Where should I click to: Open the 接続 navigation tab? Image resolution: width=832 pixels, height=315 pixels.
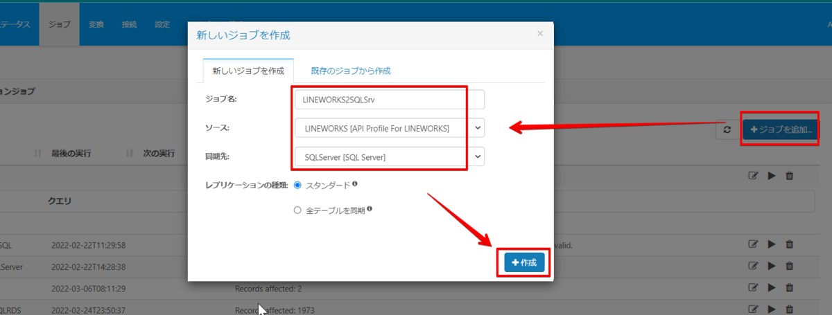(x=129, y=24)
